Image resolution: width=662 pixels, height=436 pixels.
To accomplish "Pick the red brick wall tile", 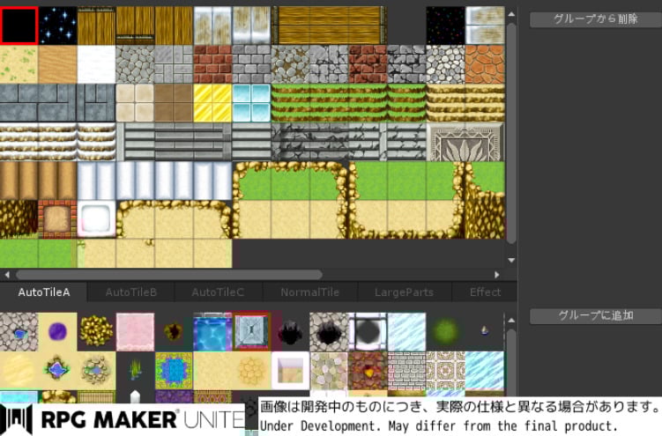I will click(212, 64).
